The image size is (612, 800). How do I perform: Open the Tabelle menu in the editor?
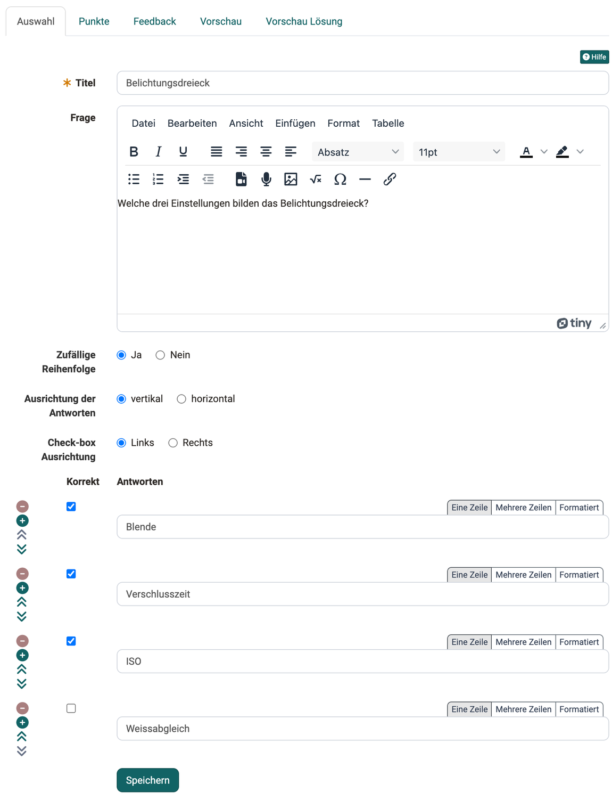tap(388, 124)
